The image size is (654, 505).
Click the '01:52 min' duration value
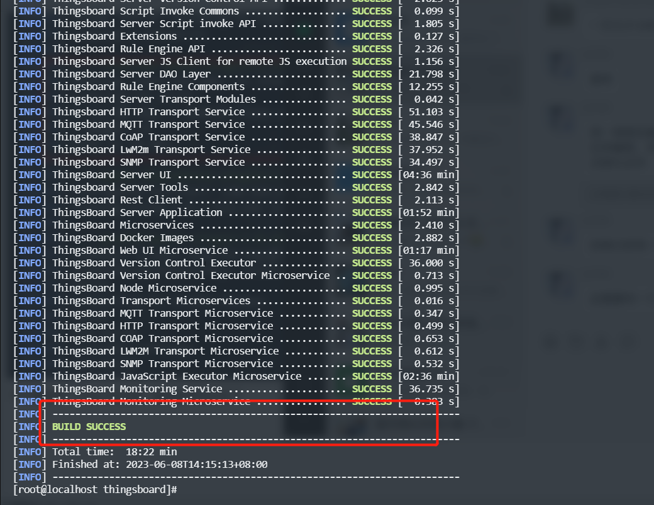(428, 213)
